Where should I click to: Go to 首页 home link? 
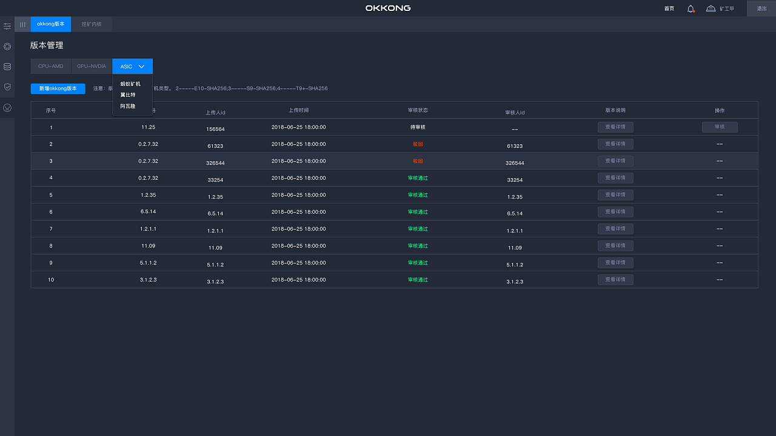point(669,8)
